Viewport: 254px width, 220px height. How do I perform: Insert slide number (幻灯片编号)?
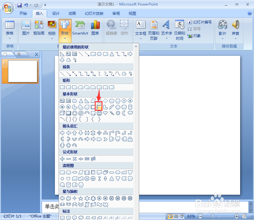[200, 22]
